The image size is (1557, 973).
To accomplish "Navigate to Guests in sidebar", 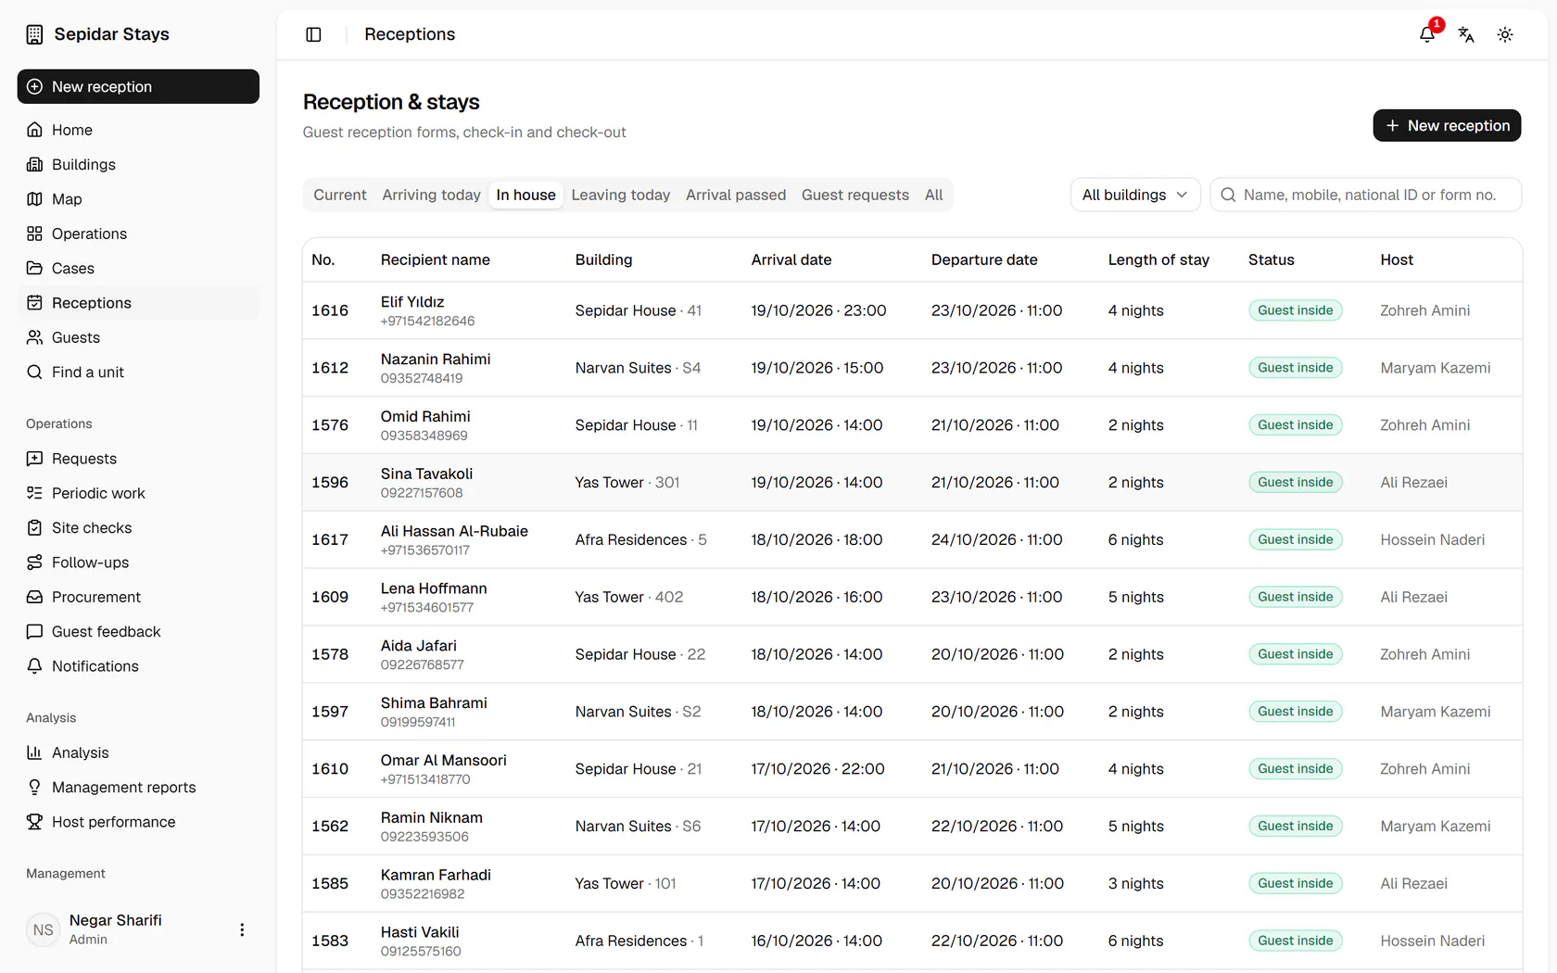I will [x=138, y=337].
